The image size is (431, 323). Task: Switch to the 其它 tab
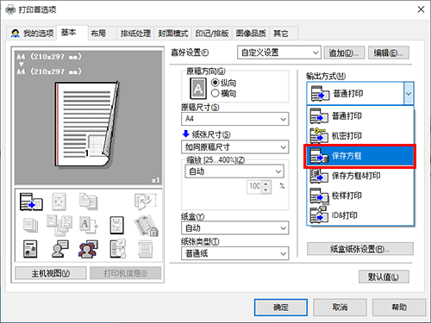(284, 34)
